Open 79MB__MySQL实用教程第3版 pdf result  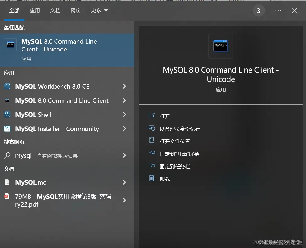click(x=67, y=200)
